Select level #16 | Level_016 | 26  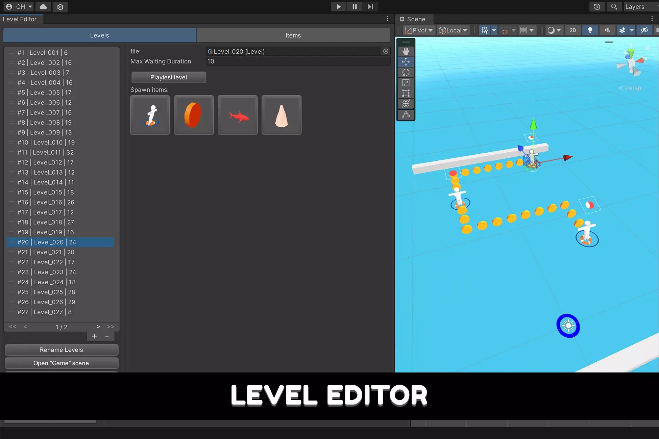[61, 202]
